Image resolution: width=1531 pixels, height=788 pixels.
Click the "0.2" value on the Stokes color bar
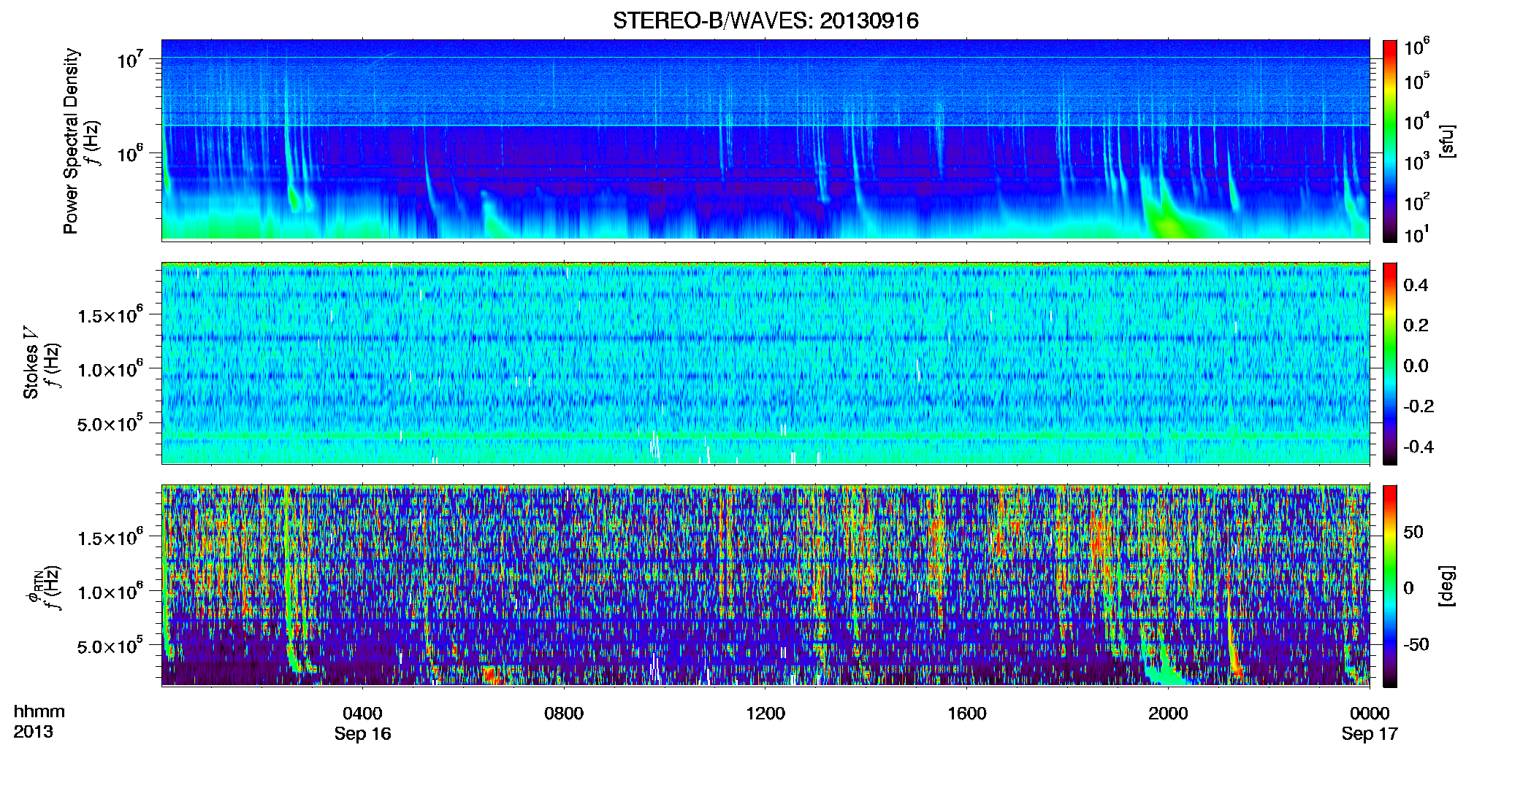pyautogui.click(x=1416, y=325)
